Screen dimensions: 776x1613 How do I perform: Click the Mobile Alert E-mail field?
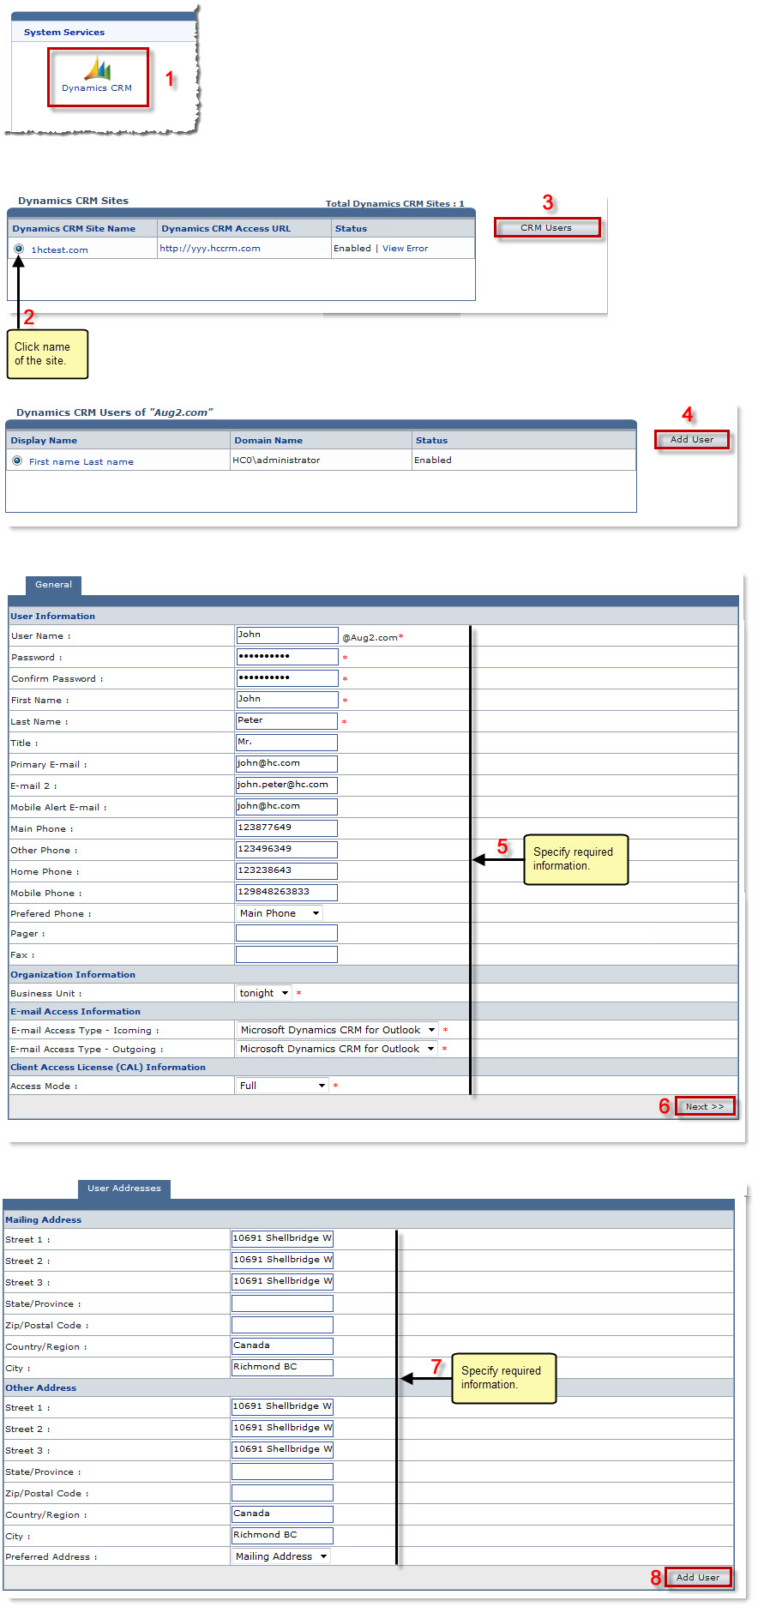point(286,807)
